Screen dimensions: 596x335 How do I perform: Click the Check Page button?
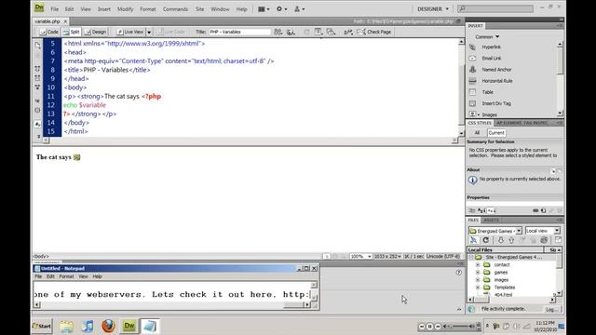(x=374, y=32)
